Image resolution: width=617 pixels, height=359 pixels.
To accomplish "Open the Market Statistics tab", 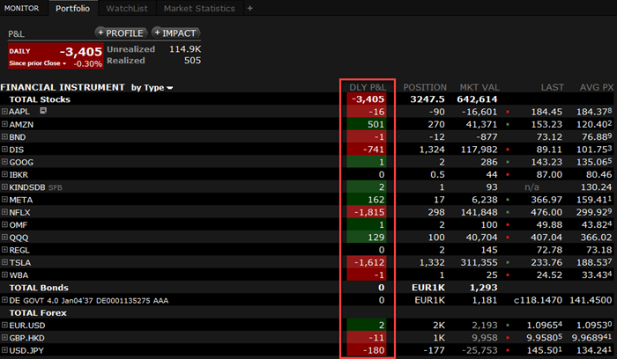I will coord(201,8).
